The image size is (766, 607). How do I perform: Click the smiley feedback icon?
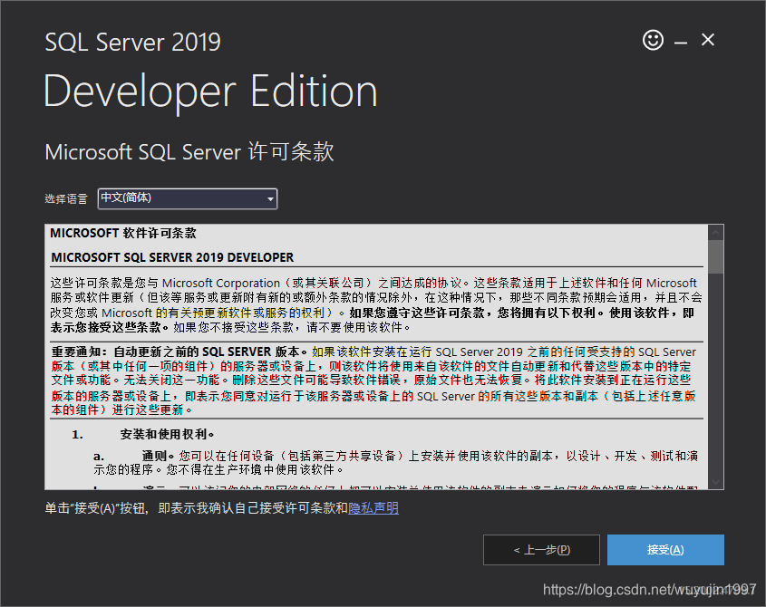653,40
